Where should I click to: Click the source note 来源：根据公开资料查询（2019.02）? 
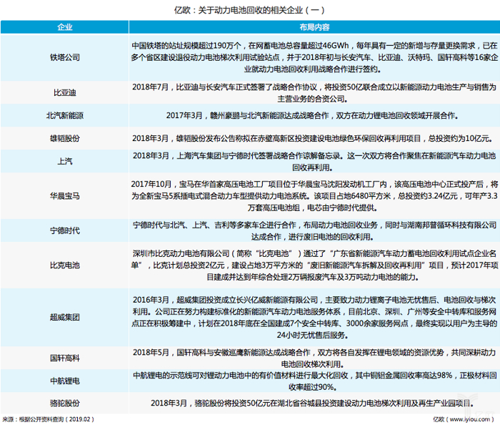click(x=49, y=419)
